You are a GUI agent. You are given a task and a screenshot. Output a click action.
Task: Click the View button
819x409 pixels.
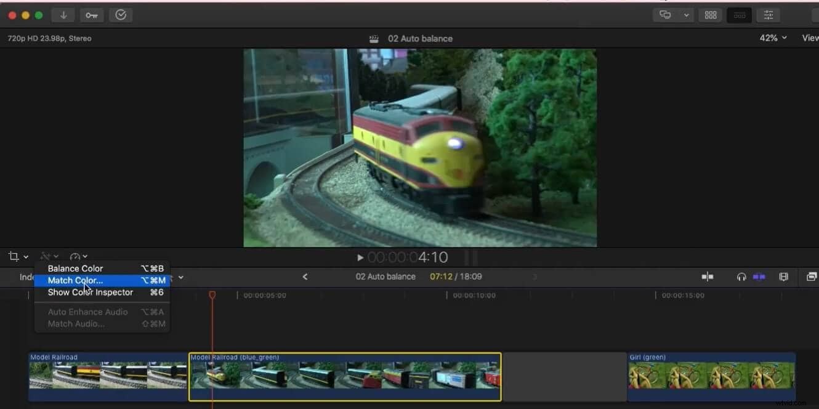[810, 38]
